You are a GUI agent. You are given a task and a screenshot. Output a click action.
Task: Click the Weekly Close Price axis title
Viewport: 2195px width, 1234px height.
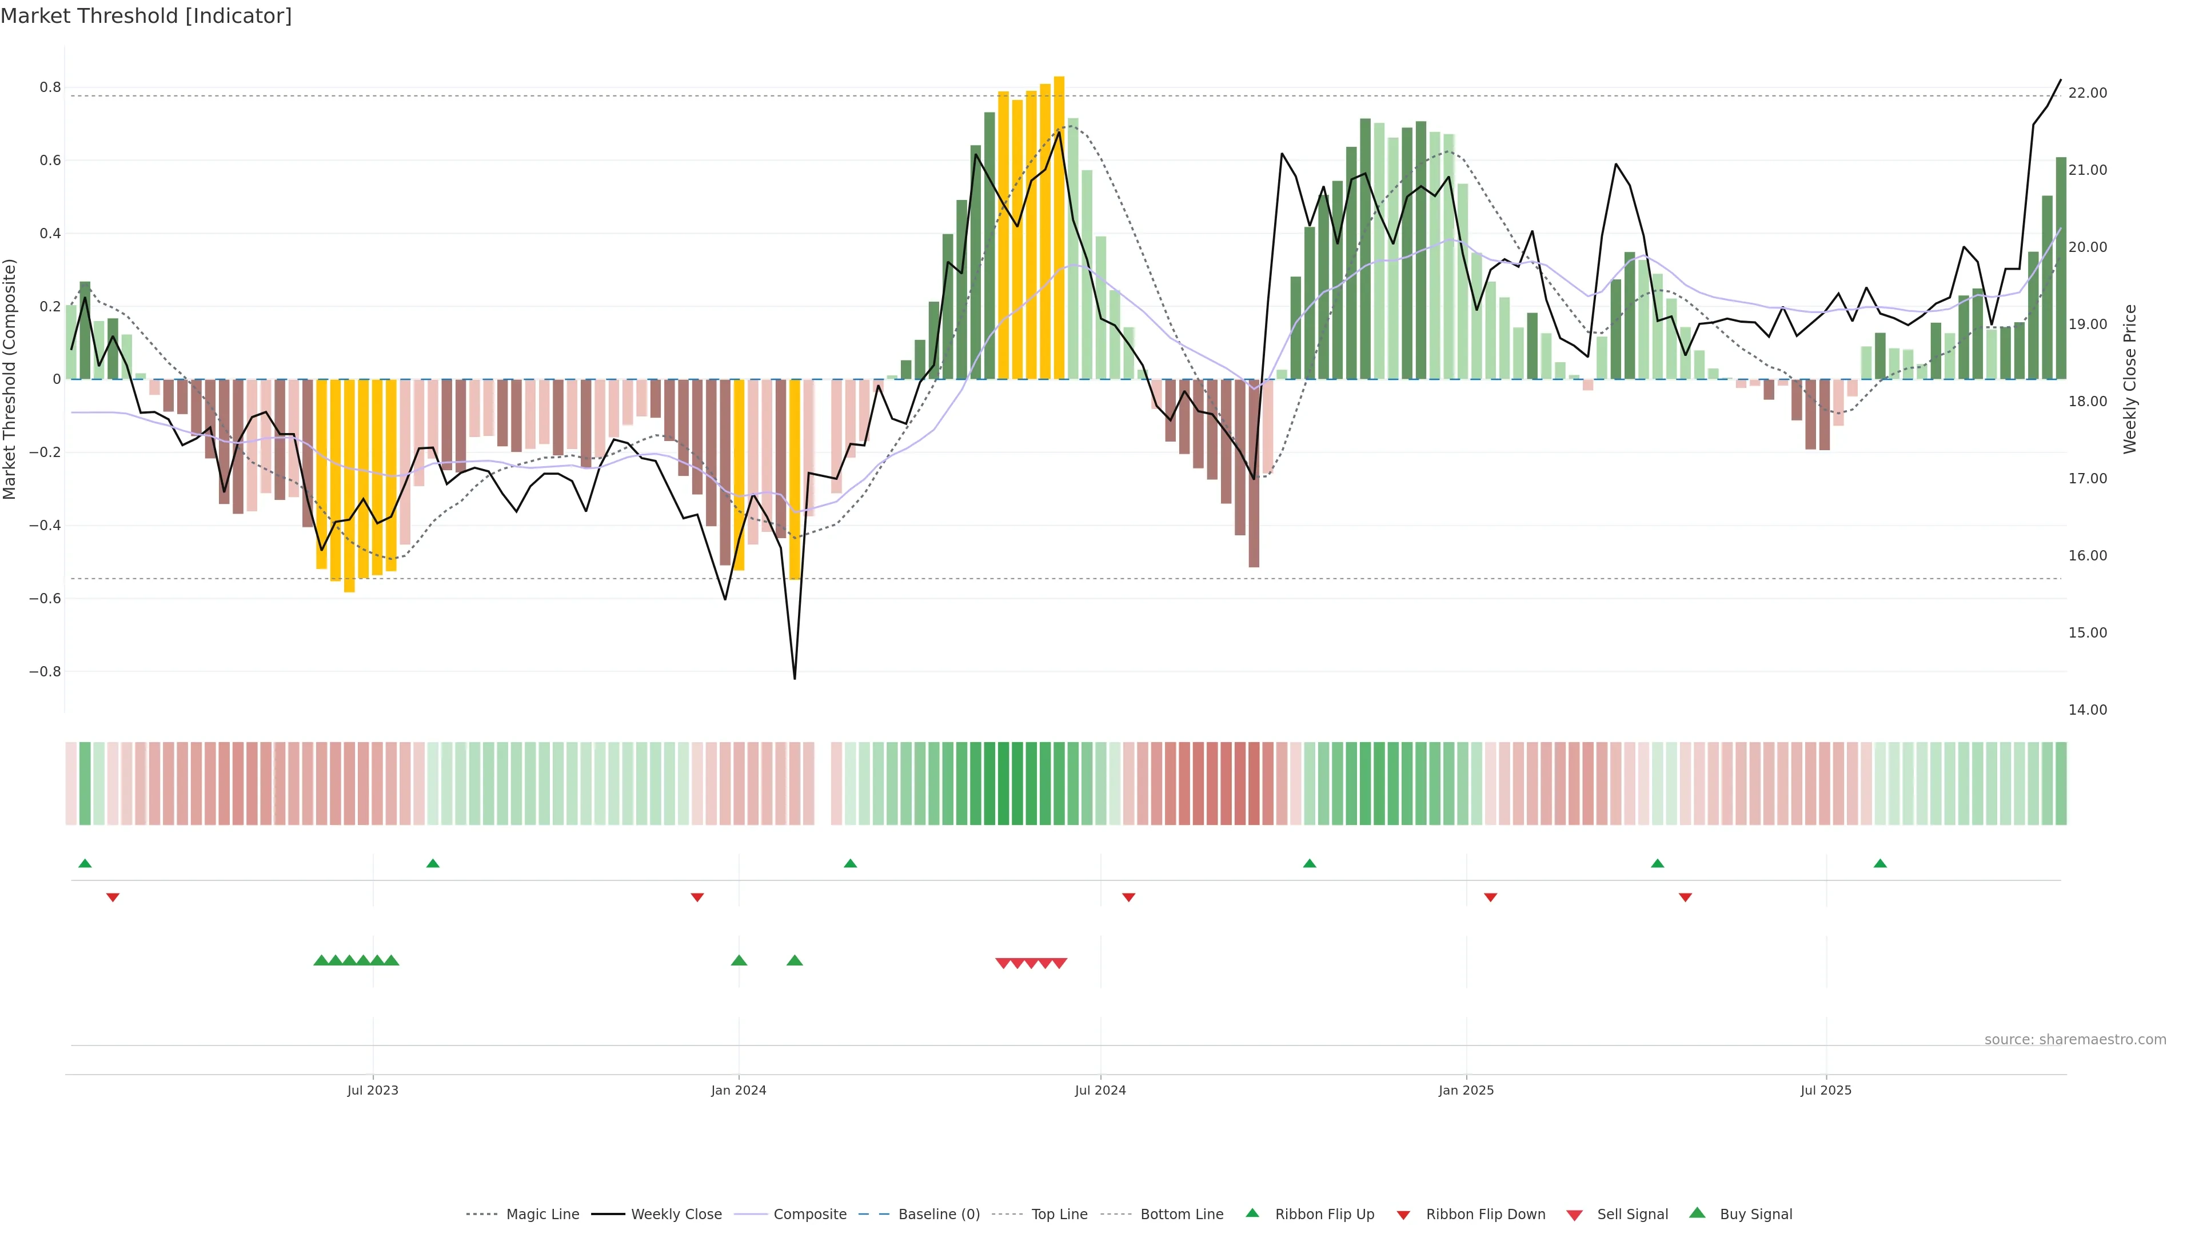click(2129, 379)
